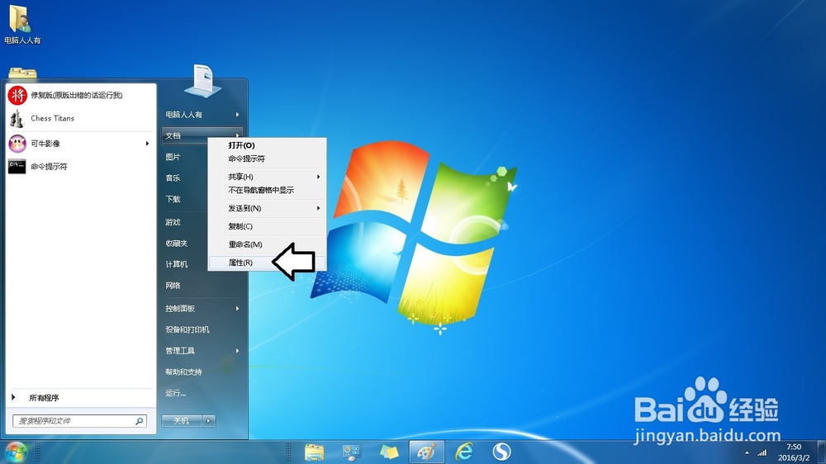
Task: Click the Start orb button
Action: (16, 452)
